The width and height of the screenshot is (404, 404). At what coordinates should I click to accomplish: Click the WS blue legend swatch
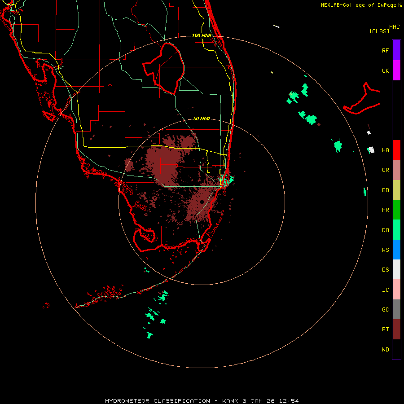(396, 250)
